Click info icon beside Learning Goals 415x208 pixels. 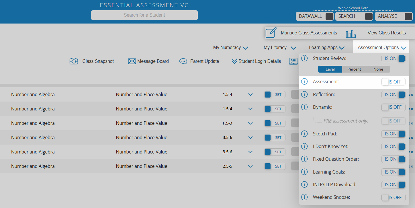(304, 172)
